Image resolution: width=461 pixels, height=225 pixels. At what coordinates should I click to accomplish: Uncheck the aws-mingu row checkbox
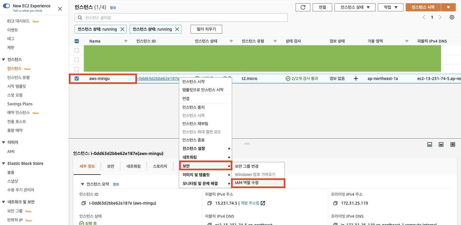77,79
